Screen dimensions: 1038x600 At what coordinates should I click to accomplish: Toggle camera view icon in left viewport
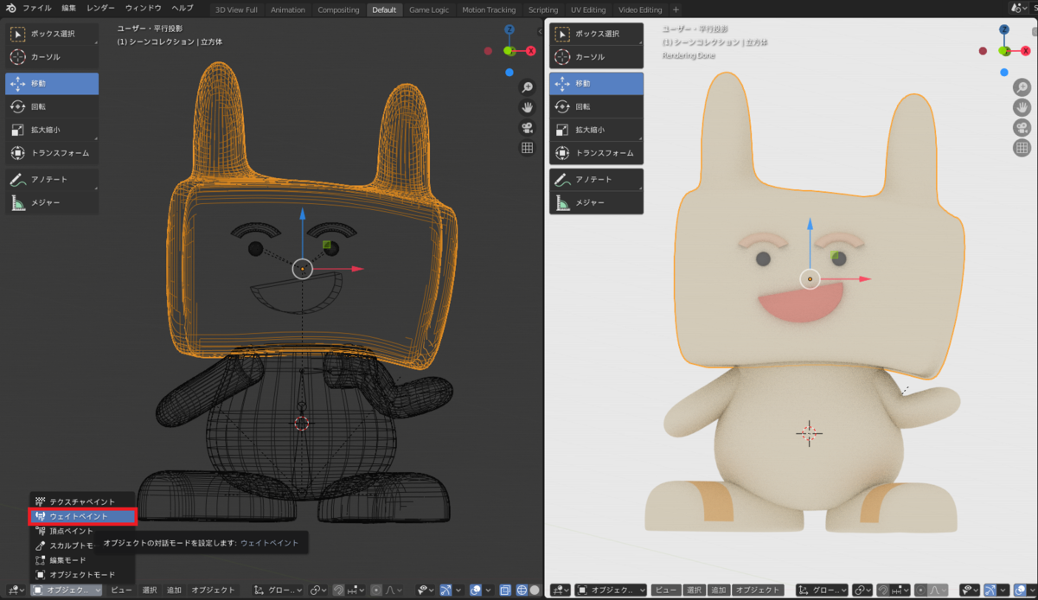527,127
